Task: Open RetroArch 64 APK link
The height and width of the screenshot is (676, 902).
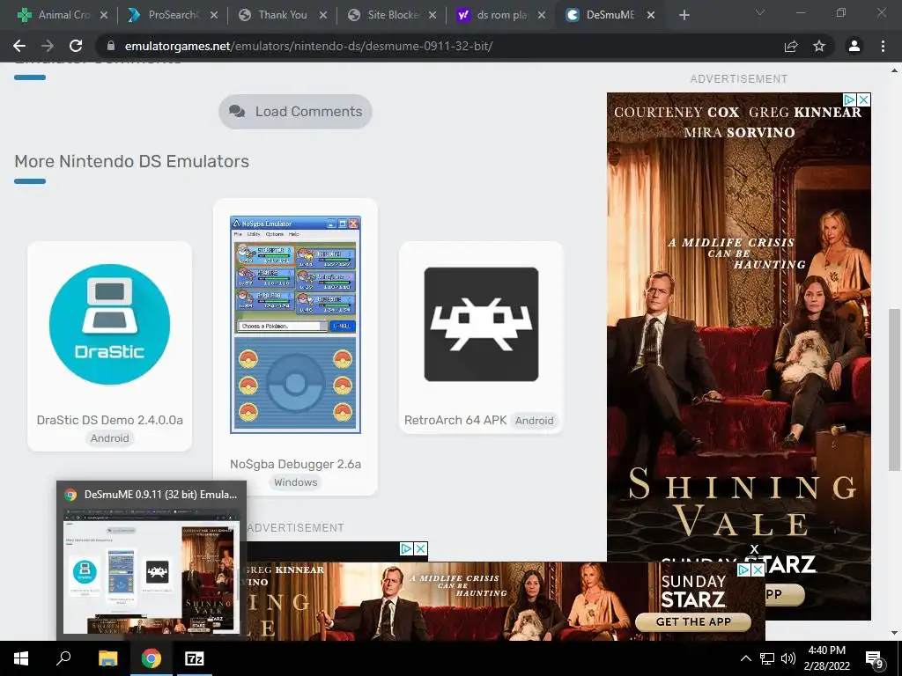Action: click(x=455, y=420)
